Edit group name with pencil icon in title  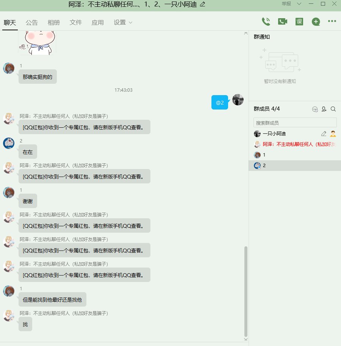click(x=202, y=4)
